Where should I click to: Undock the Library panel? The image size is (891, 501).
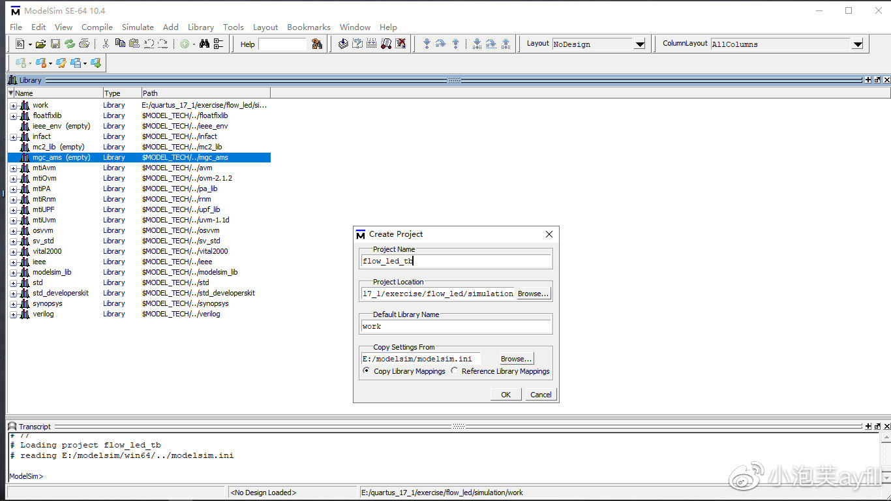point(877,80)
